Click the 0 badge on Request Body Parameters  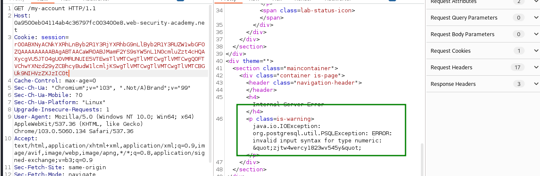pyautogui.click(x=518, y=34)
